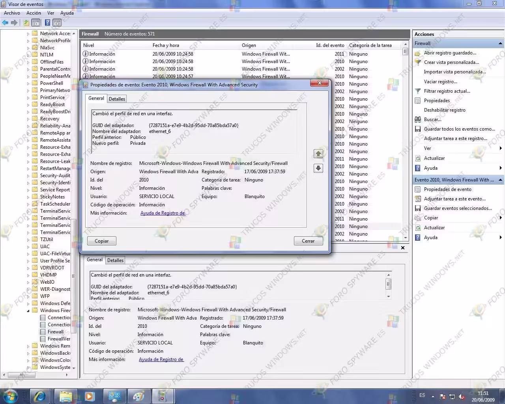The width and height of the screenshot is (505, 404).
Task: Refresh the log with the Actualizar icon
Action: [418, 158]
